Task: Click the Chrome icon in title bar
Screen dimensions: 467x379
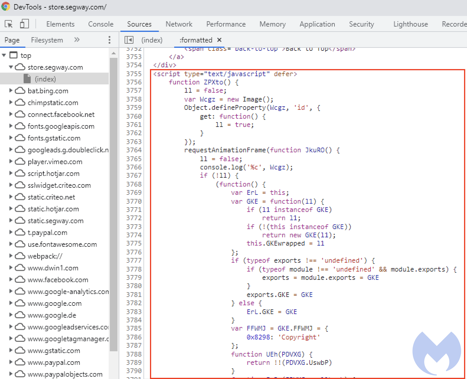Action: click(6, 6)
